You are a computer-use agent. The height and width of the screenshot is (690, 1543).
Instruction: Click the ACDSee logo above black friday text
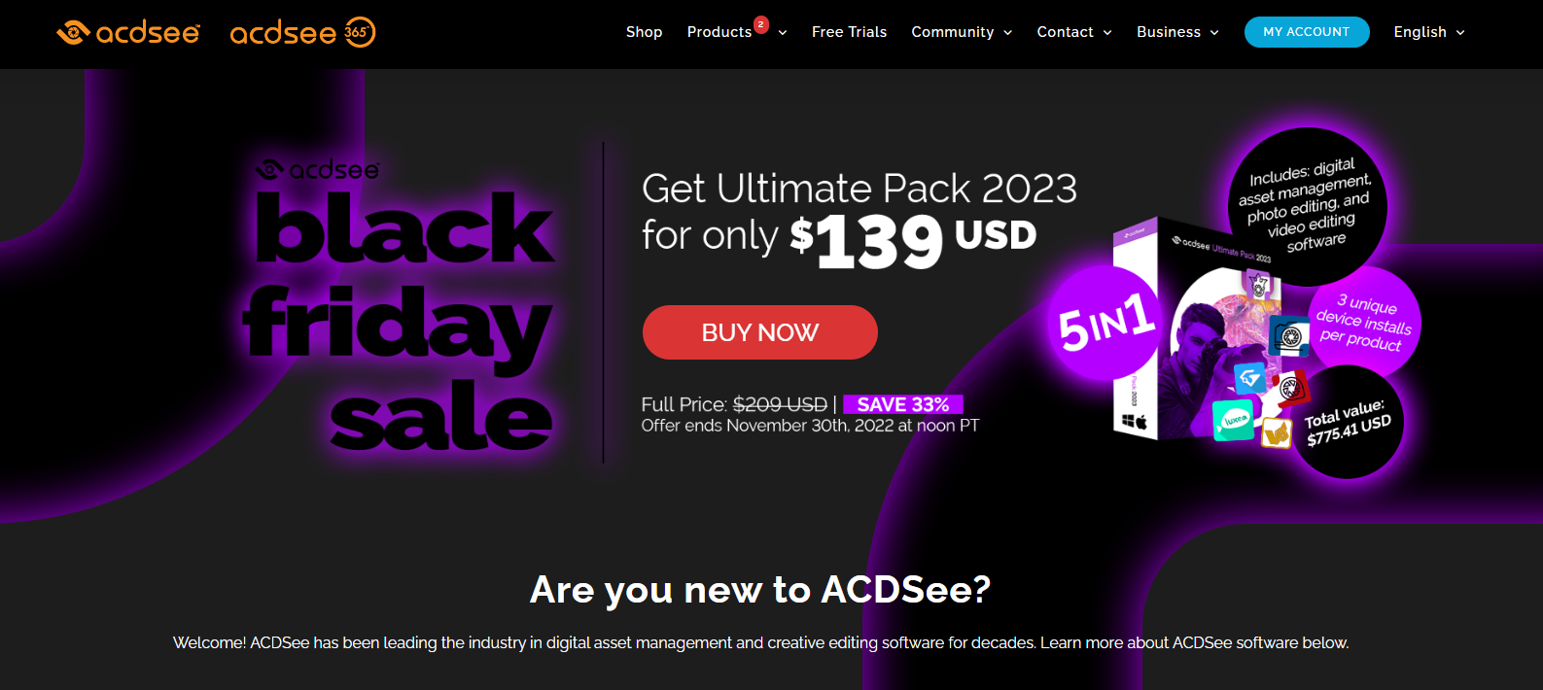(x=317, y=170)
